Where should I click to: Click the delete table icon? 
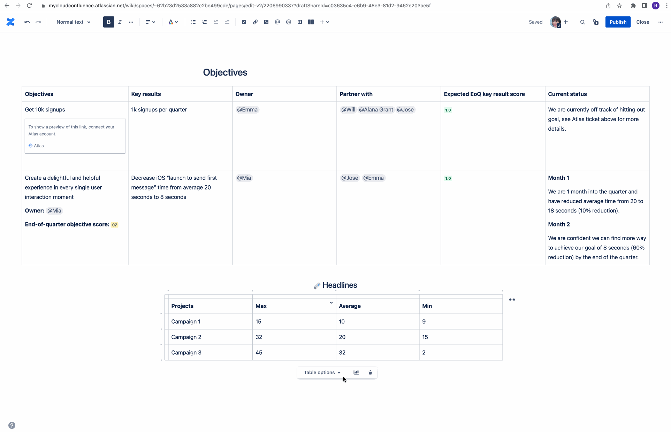370,372
